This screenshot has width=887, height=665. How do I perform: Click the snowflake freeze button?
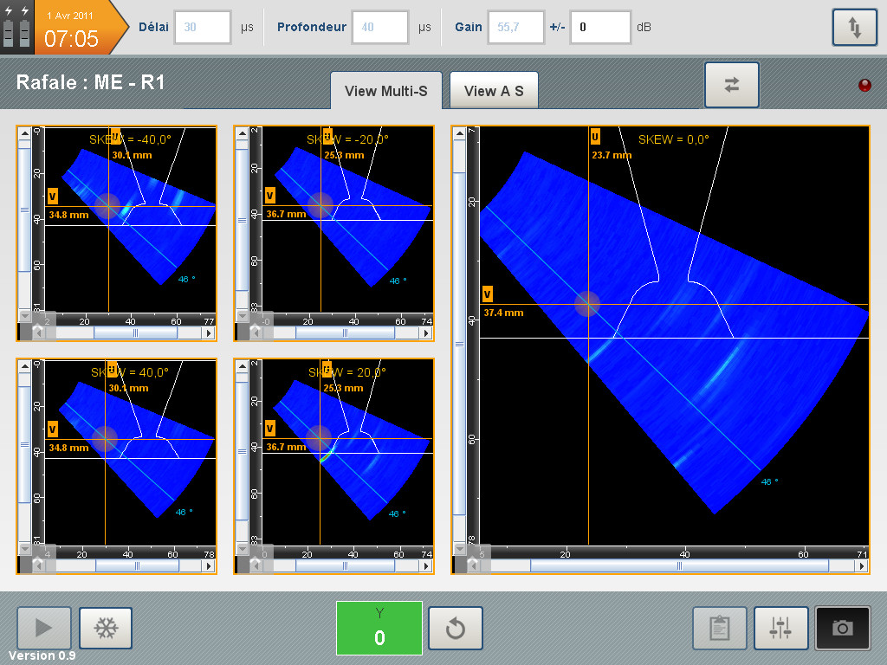click(106, 628)
